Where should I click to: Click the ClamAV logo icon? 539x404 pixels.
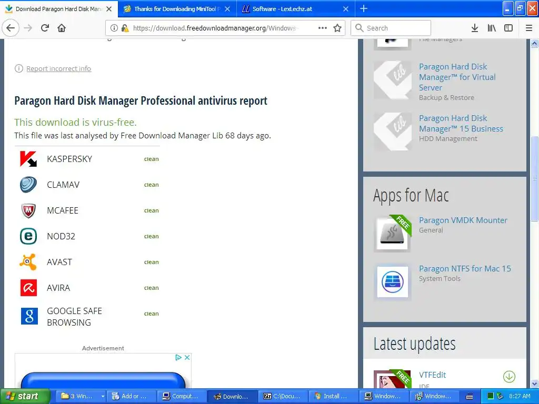28,185
